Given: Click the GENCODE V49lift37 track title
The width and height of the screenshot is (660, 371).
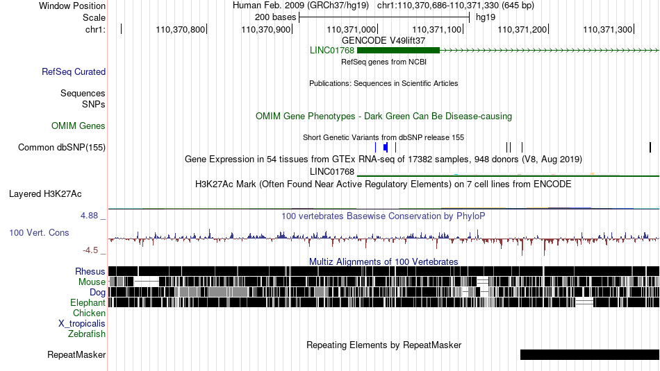Looking at the screenshot, I should point(383,41).
